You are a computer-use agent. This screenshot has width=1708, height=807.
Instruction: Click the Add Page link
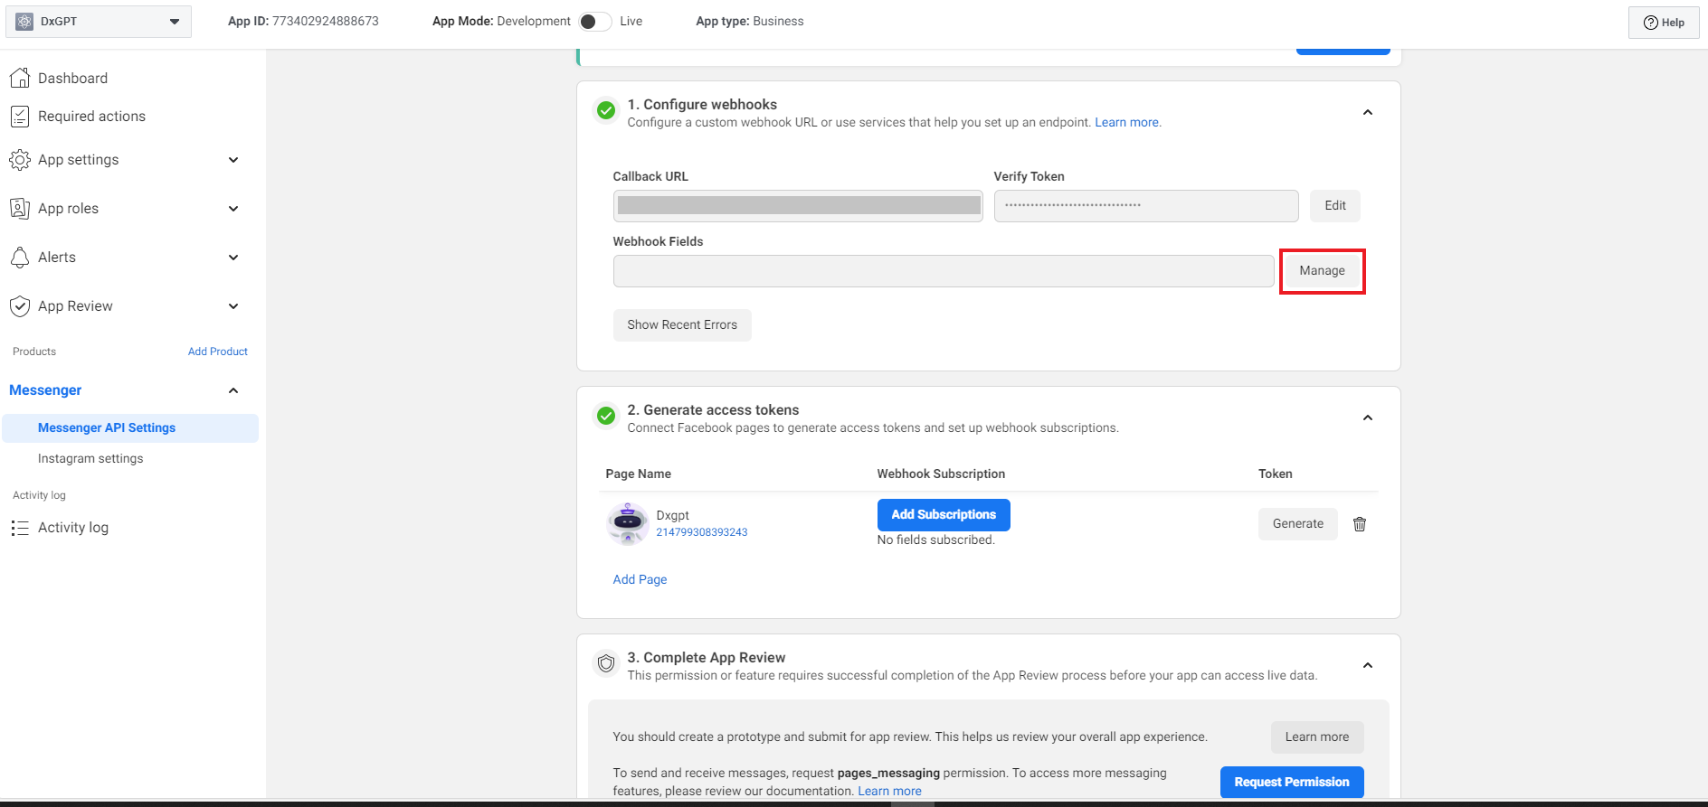click(640, 580)
